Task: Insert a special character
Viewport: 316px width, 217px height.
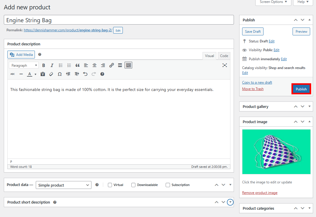Action: pyautogui.click(x=60, y=74)
